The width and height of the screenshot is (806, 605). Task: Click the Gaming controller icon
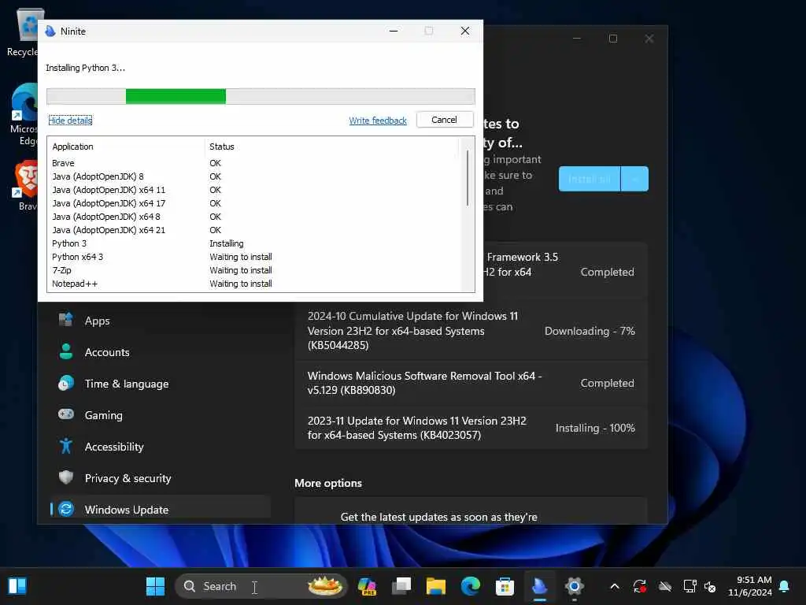66,414
